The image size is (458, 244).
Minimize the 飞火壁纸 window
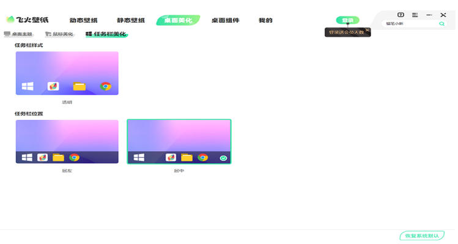coord(429,15)
